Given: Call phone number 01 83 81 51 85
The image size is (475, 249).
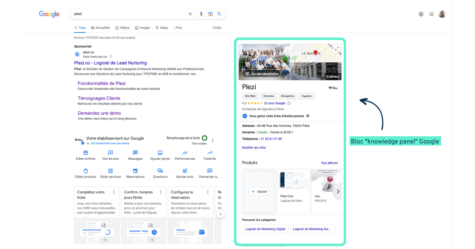Looking at the screenshot, I should [x=271, y=139].
